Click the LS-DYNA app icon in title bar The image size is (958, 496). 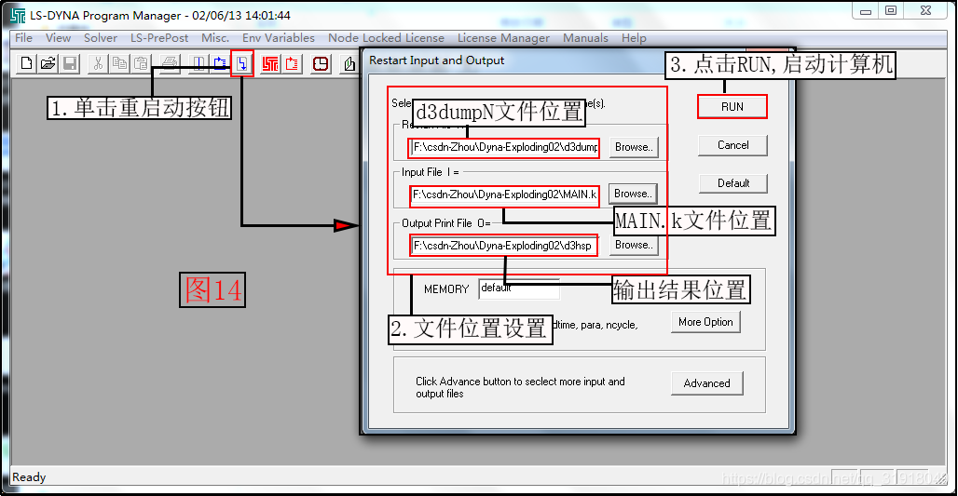click(19, 15)
